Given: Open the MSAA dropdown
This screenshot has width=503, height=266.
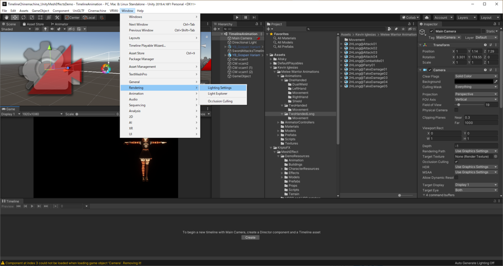Looking at the screenshot, I should (x=476, y=172).
